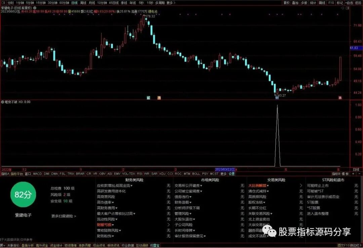The height and width of the screenshot is (248, 363).
Task: Open 行业数据 bottom tab
Action: [128, 245]
